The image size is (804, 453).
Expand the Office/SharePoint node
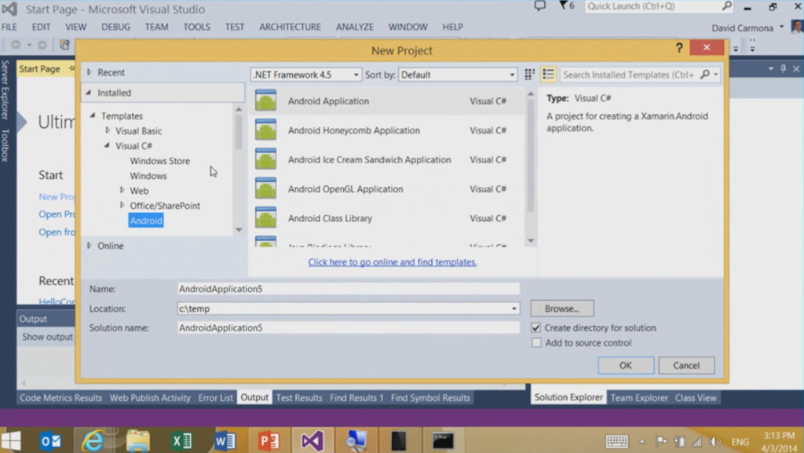click(122, 204)
